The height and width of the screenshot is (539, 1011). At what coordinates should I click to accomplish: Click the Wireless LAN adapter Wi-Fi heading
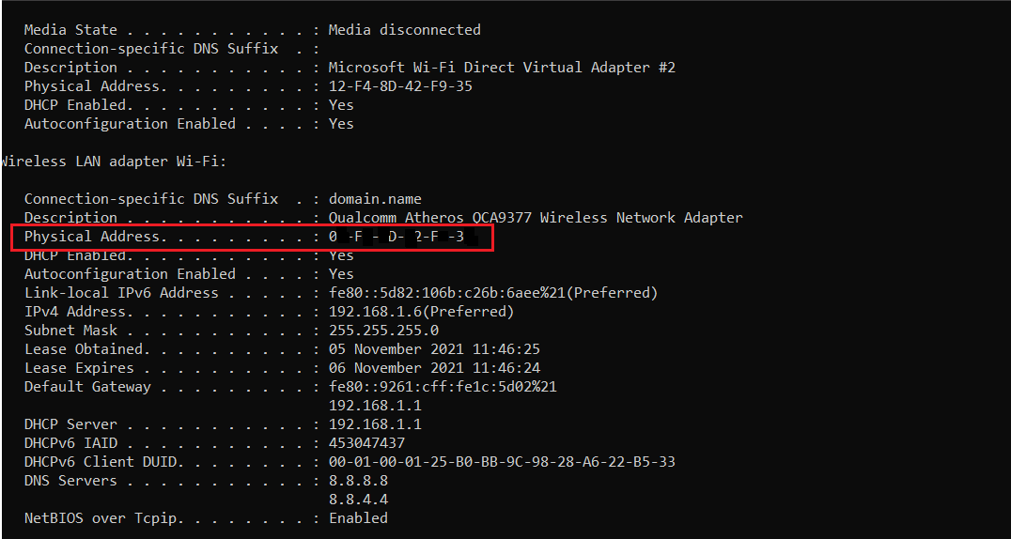[x=113, y=162]
